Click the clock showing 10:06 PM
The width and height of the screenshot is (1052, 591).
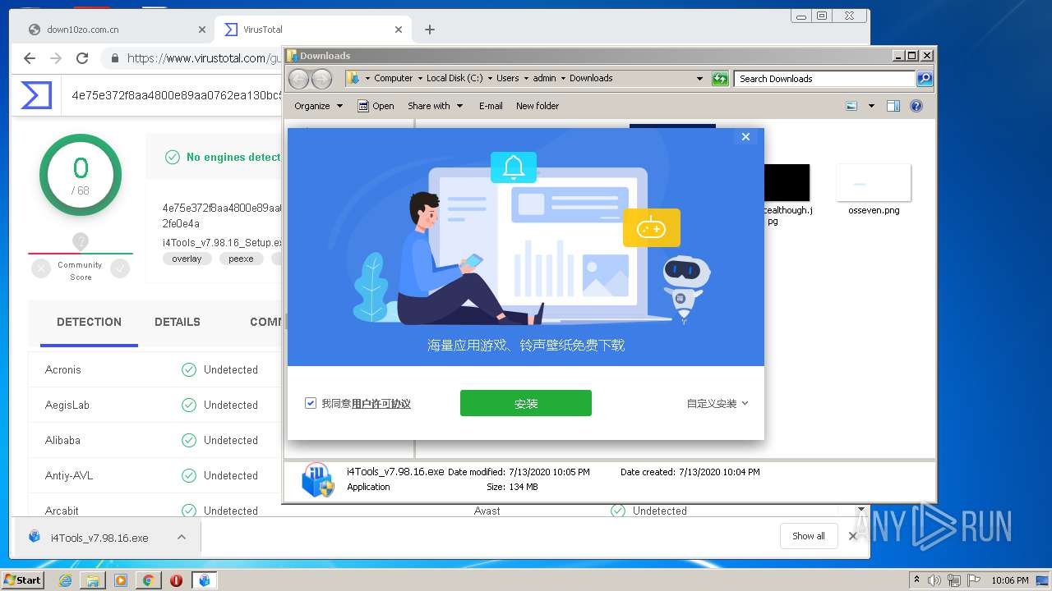[1009, 580]
